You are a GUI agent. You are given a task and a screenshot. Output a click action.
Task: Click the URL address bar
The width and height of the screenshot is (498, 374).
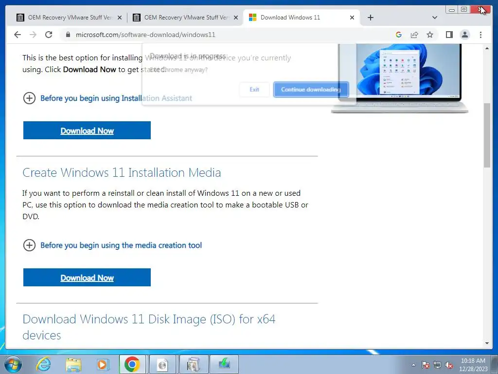pos(222,35)
